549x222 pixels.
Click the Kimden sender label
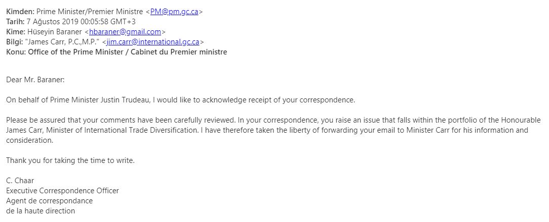coord(20,12)
